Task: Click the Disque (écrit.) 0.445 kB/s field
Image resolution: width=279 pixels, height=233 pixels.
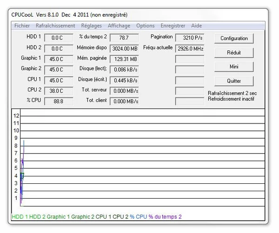Action: (124, 80)
